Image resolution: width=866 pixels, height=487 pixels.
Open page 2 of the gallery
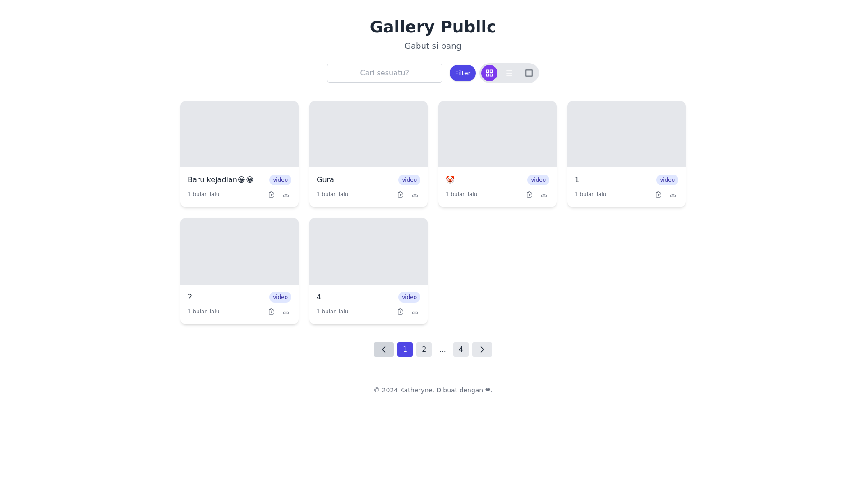(x=424, y=349)
